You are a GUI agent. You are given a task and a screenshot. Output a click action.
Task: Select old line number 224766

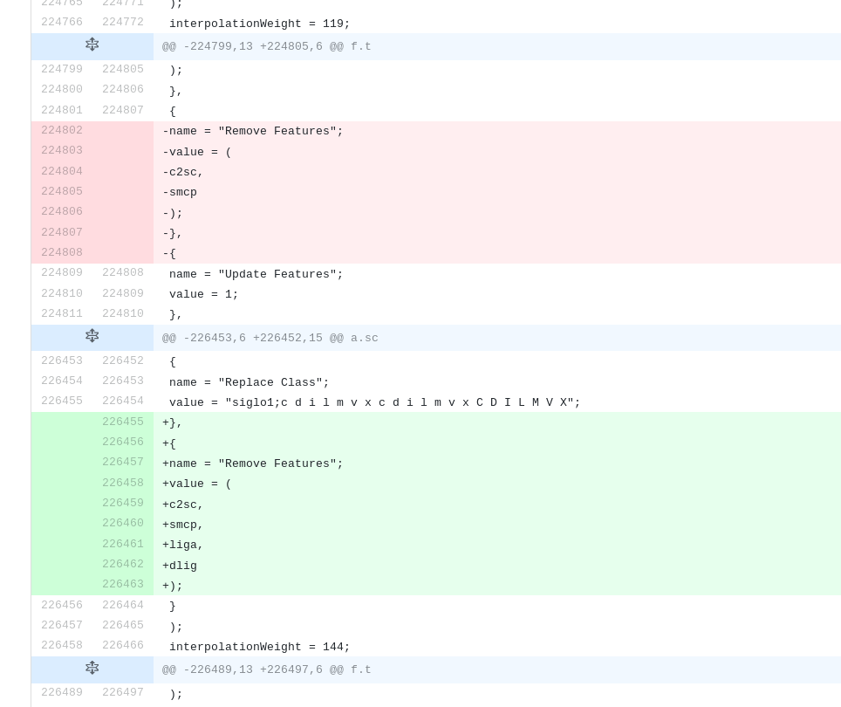[62, 22]
